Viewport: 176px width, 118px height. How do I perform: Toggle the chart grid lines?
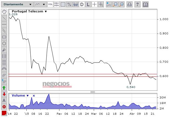tap(63, 4)
